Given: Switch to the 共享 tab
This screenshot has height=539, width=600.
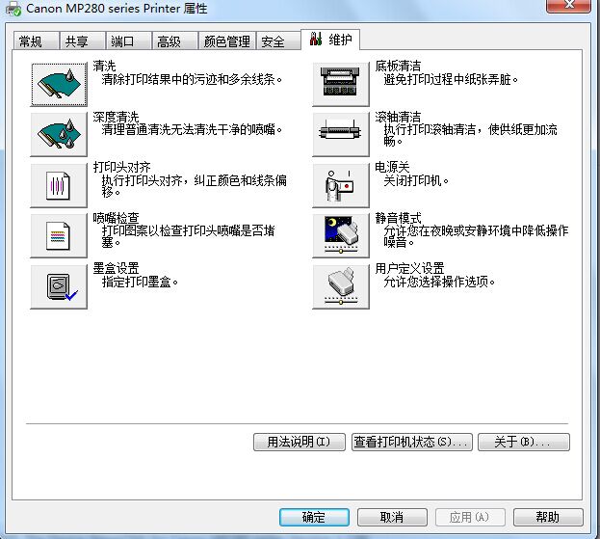Looking at the screenshot, I should pyautogui.click(x=82, y=41).
